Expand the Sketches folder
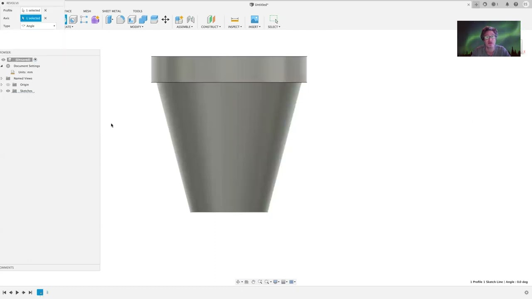This screenshot has height=299, width=532. [x=2, y=91]
